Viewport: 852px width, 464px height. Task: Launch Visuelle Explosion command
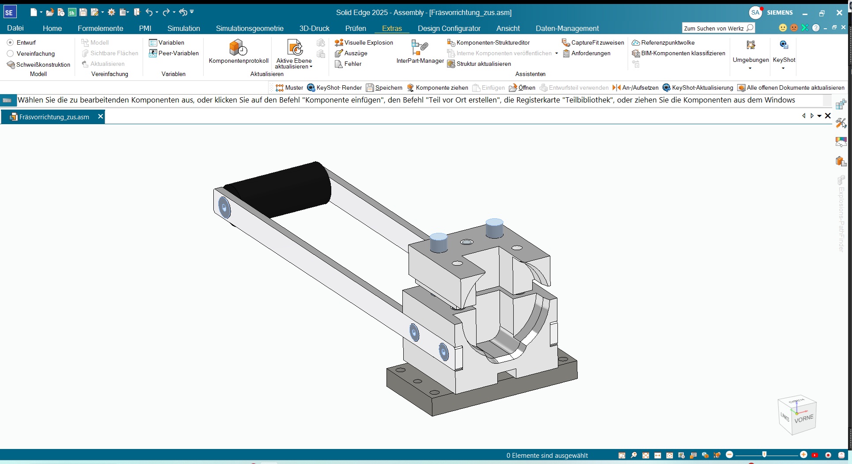364,42
